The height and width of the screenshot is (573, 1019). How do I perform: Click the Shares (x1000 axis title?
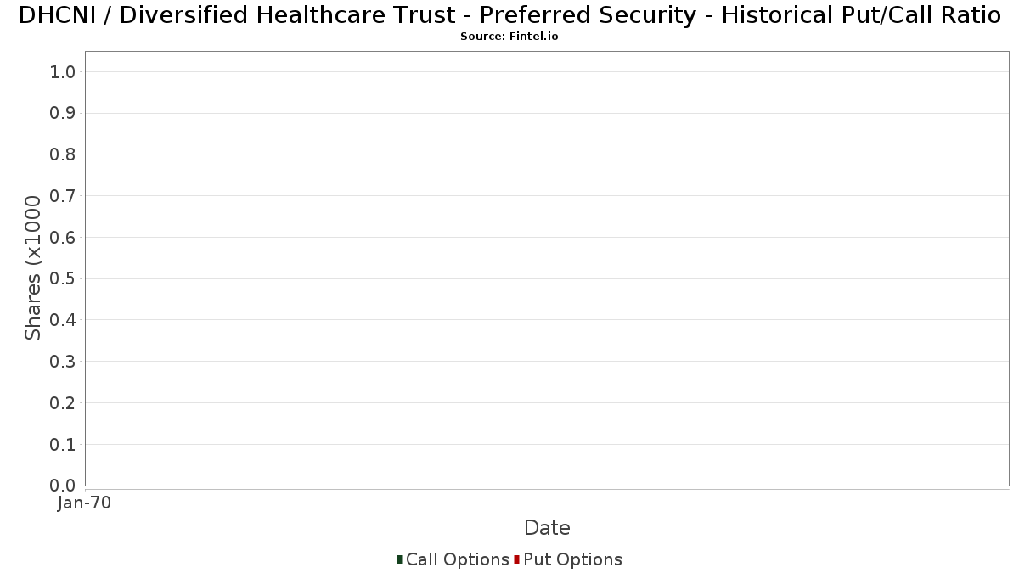pyautogui.click(x=33, y=268)
